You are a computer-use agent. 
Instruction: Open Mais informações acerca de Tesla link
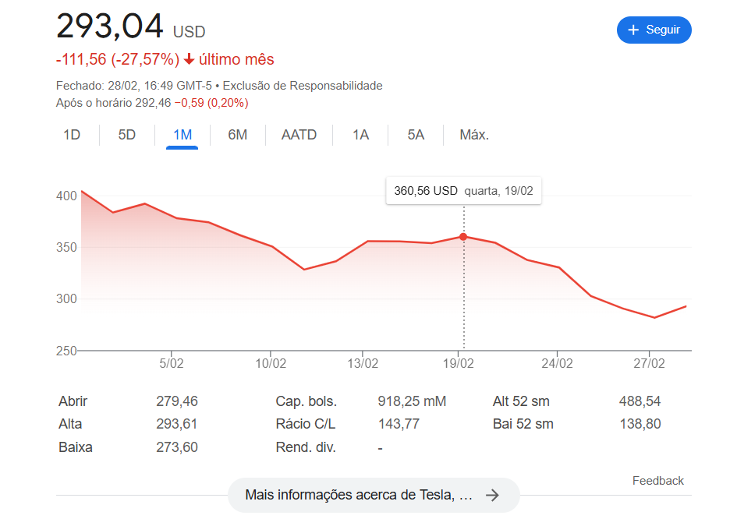pos(374,495)
